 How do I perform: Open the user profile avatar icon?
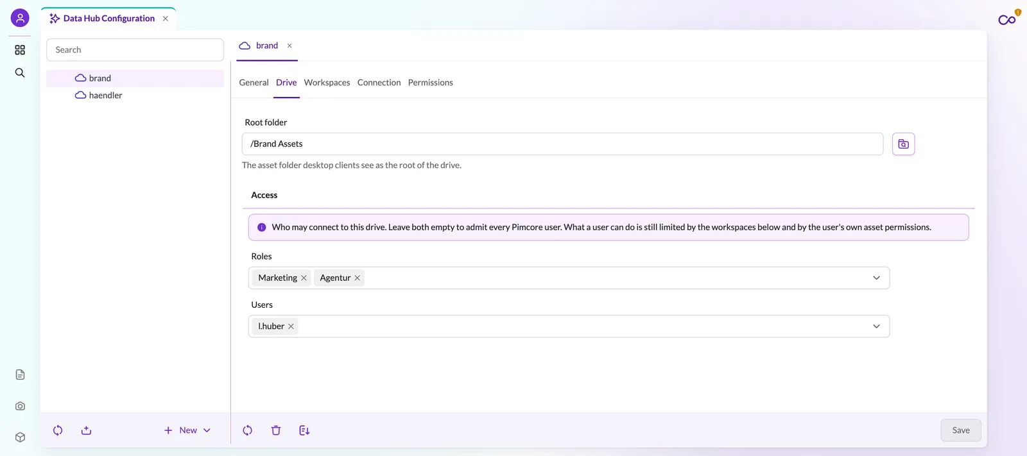pos(20,18)
